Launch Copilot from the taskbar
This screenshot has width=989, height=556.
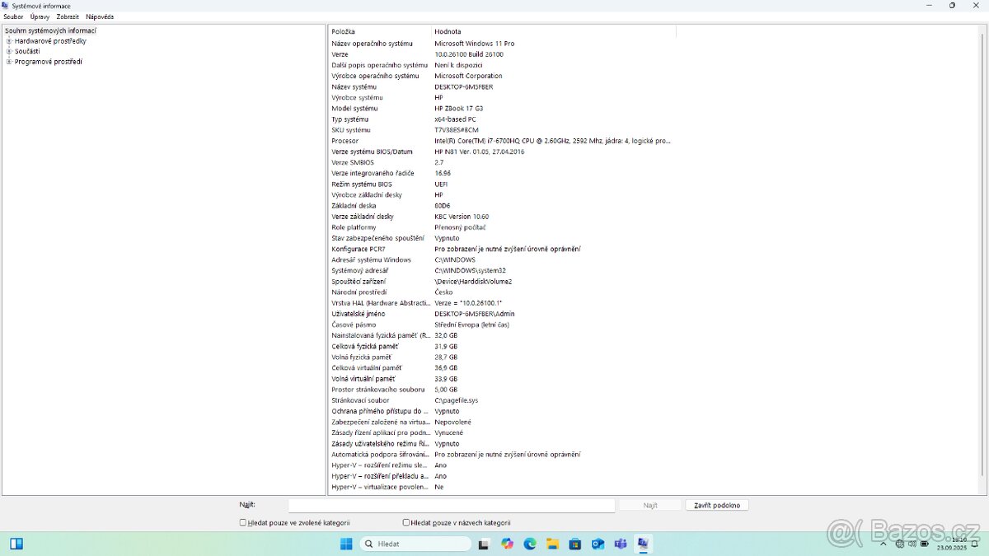pos(507,544)
